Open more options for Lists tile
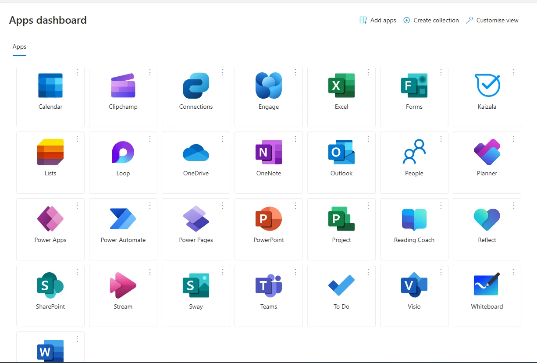 click(x=77, y=139)
